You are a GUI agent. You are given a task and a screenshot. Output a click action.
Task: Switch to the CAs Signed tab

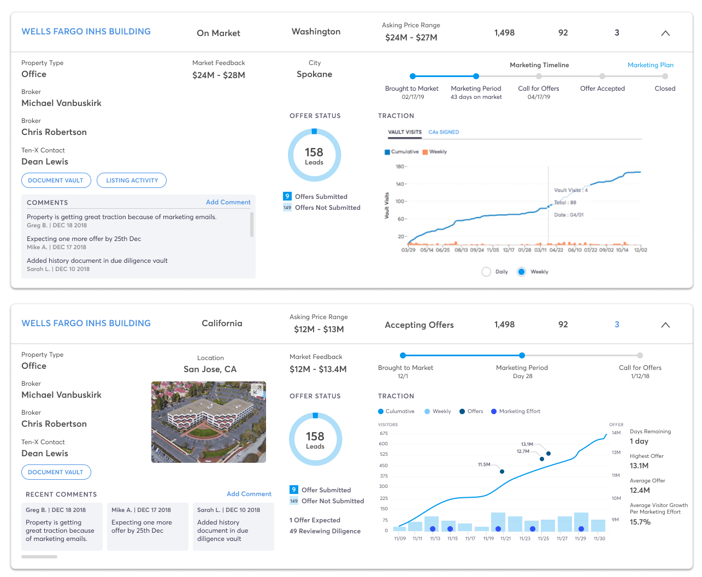(x=444, y=132)
